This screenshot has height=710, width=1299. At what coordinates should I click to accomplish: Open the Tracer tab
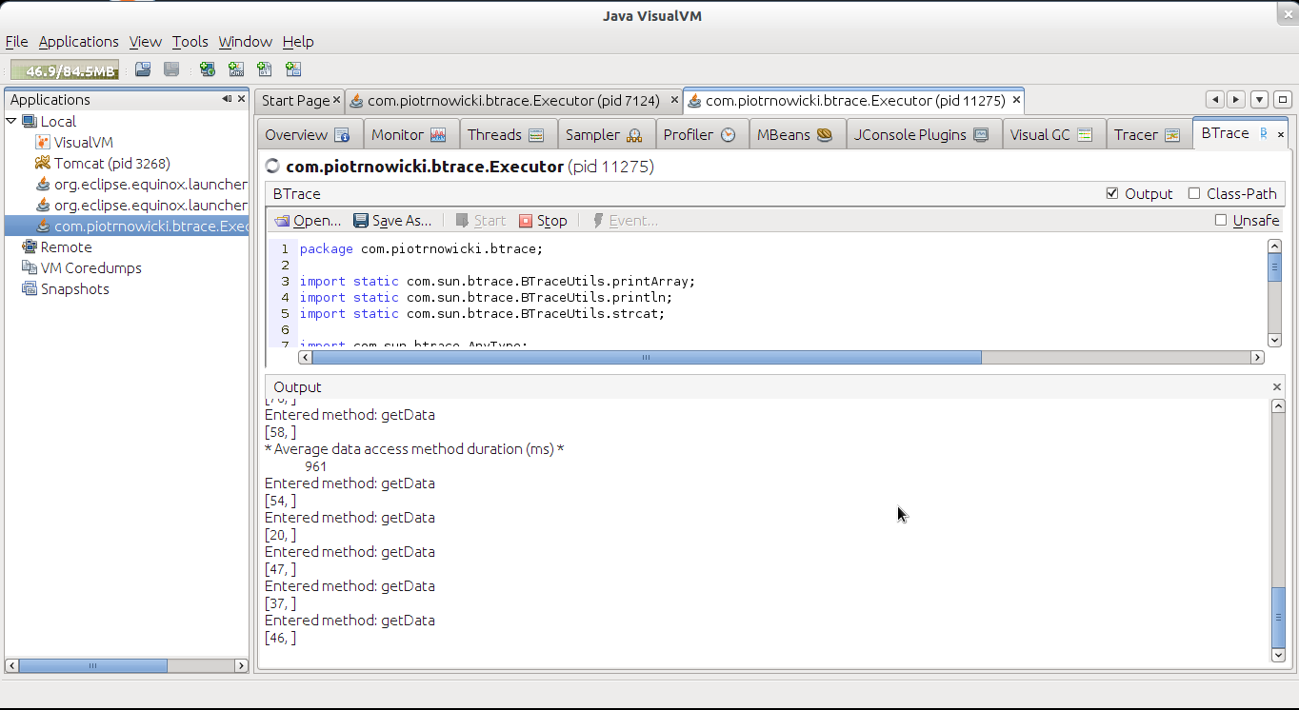tap(1148, 134)
